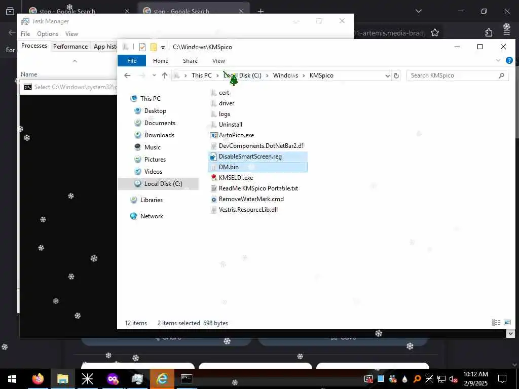Open Pictures in navigation pane
519x389 pixels.
[155, 160]
